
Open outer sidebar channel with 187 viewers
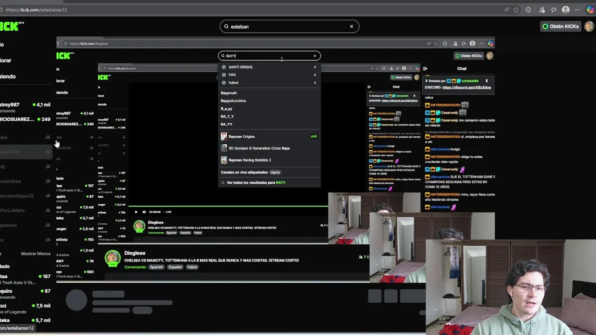25,279
